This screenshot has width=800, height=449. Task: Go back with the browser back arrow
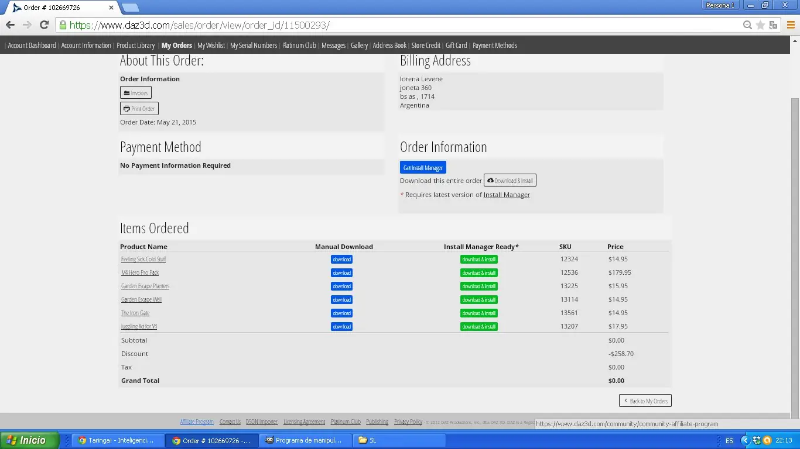pos(10,25)
